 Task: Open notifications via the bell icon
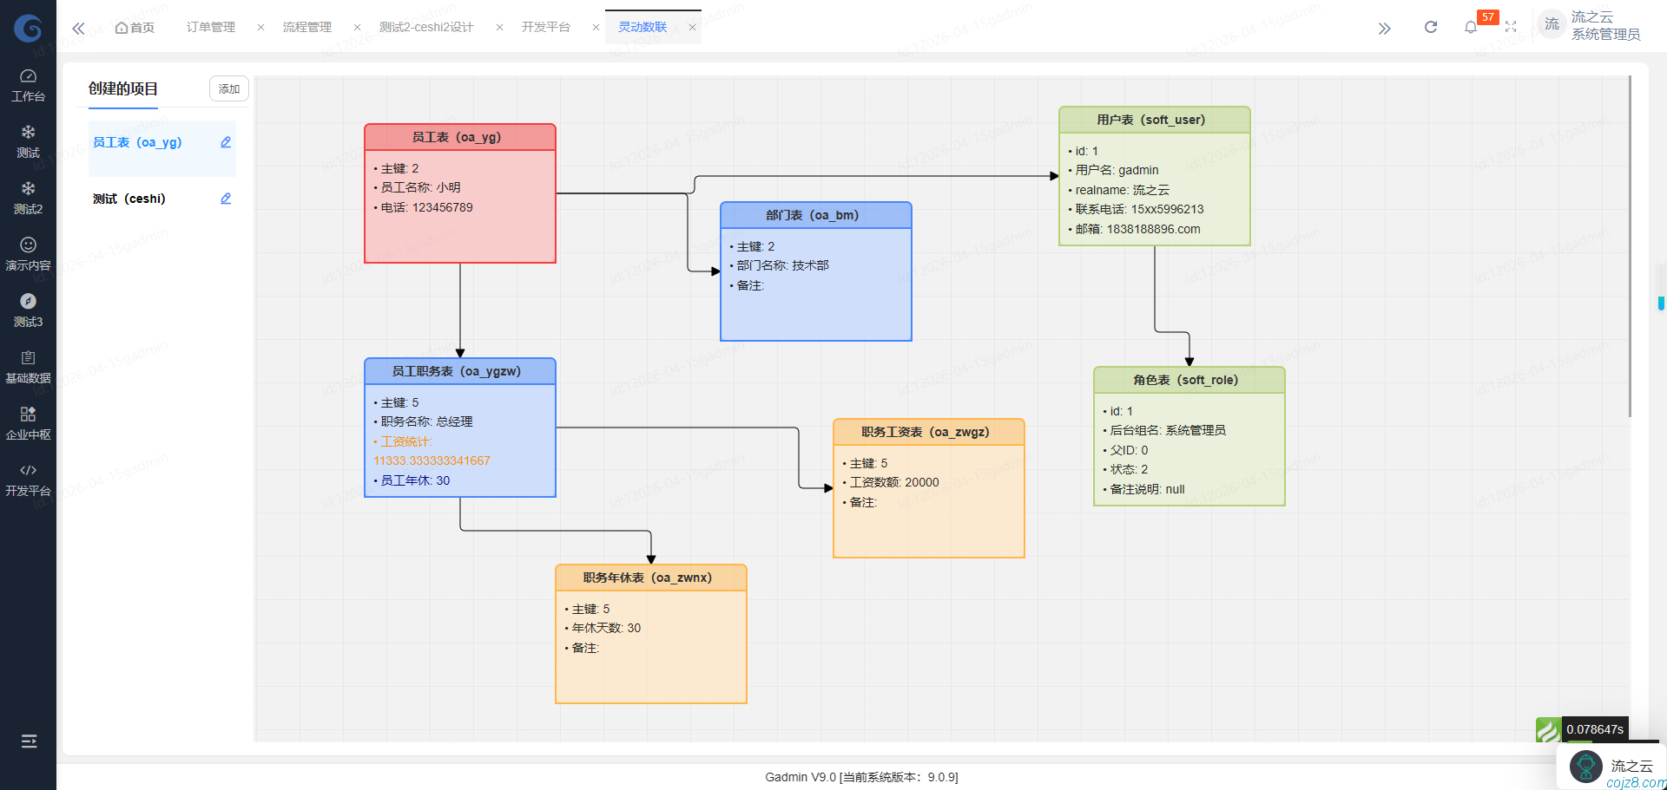tap(1470, 27)
